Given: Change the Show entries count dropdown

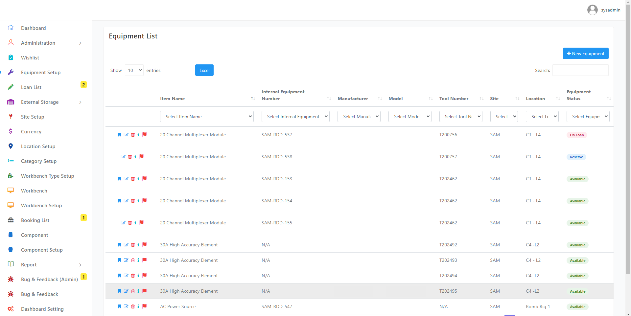Looking at the screenshot, I should [x=134, y=70].
